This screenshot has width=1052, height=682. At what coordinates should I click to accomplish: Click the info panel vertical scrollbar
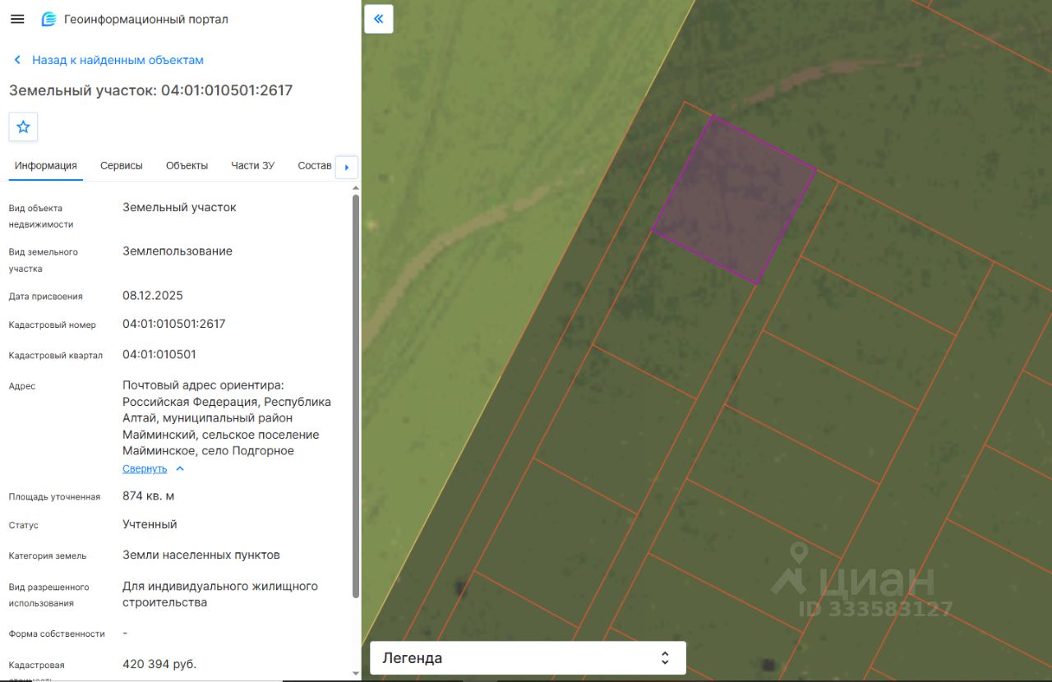tap(356, 396)
